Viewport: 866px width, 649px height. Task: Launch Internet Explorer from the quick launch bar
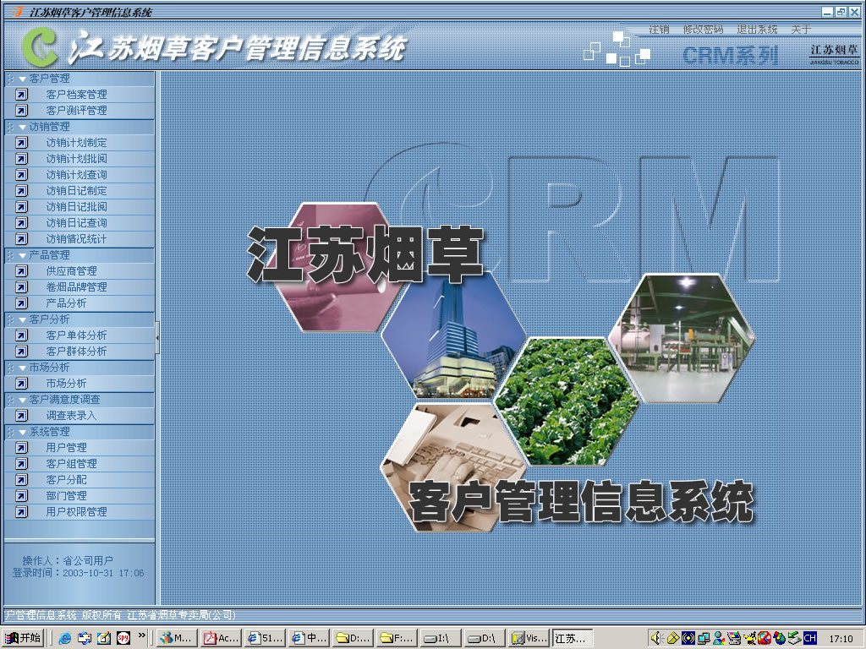point(64,638)
